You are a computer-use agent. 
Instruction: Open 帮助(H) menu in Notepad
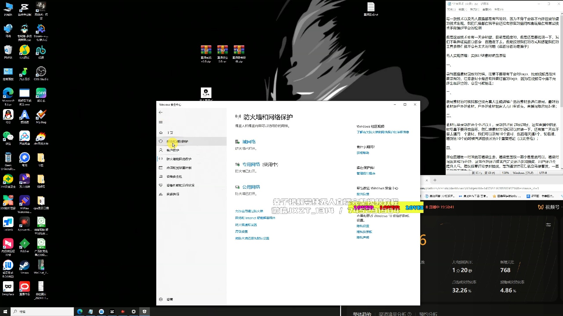(x=499, y=9)
